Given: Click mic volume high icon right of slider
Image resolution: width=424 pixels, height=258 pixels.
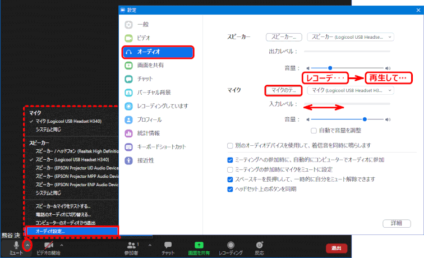Looking at the screenshot, I should pyautogui.click(x=388, y=119).
